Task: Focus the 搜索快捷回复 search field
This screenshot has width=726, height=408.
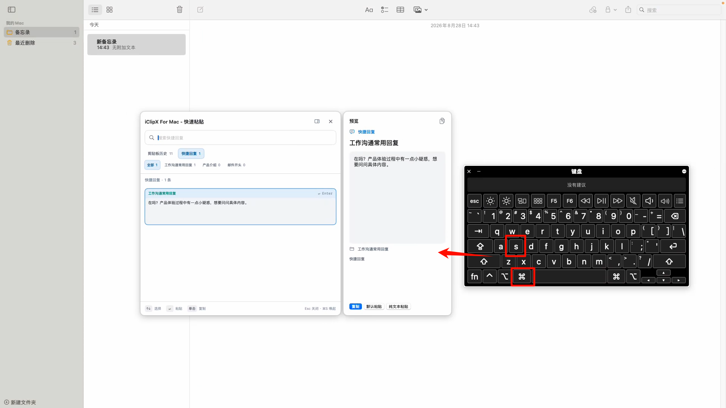Action: (240, 138)
